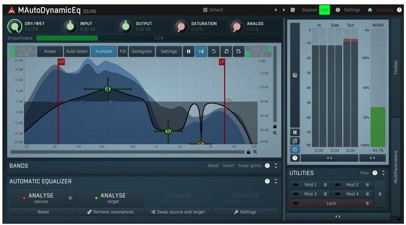The image size is (406, 225).
Task: Toggle the HP 12 filter enable indicator
Action: pyautogui.click(x=12, y=54)
